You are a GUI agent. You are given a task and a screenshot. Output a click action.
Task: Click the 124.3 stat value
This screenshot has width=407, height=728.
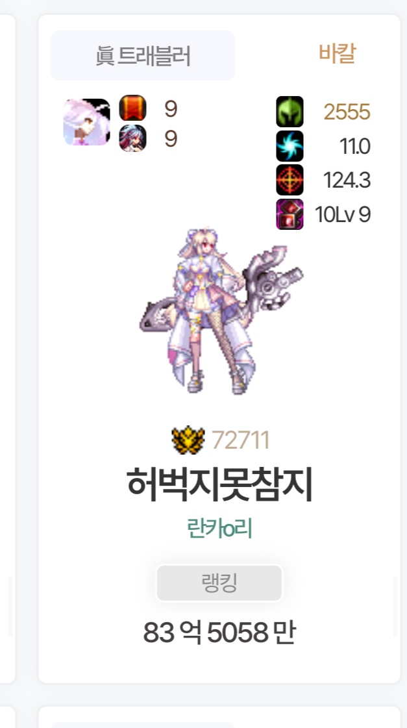pyautogui.click(x=347, y=180)
